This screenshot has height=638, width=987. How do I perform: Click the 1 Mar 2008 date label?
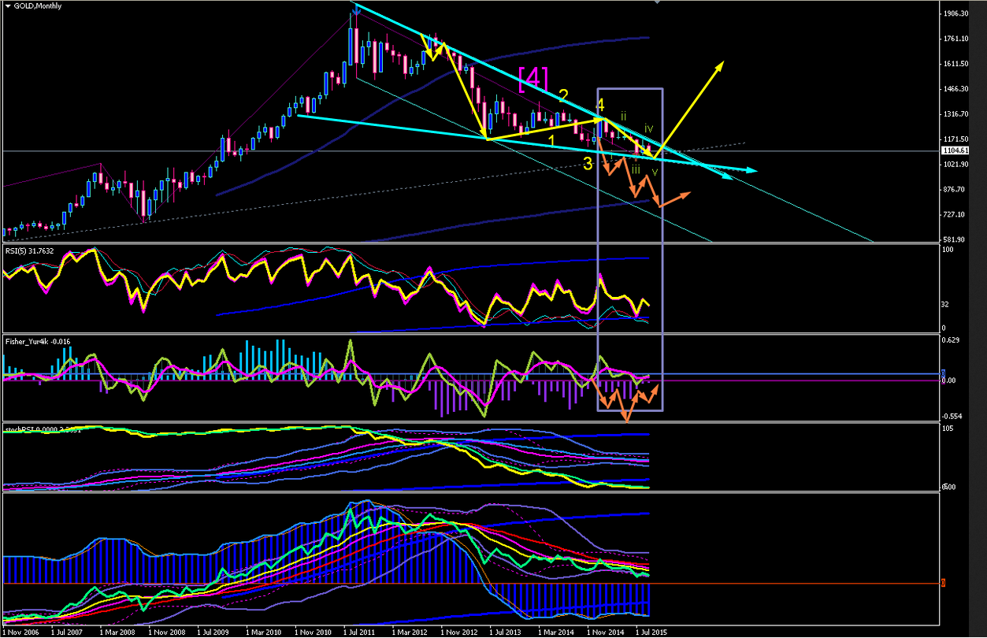click(119, 632)
